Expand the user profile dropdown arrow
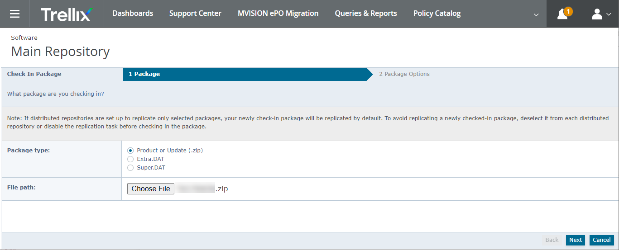The image size is (619, 250). click(609, 14)
